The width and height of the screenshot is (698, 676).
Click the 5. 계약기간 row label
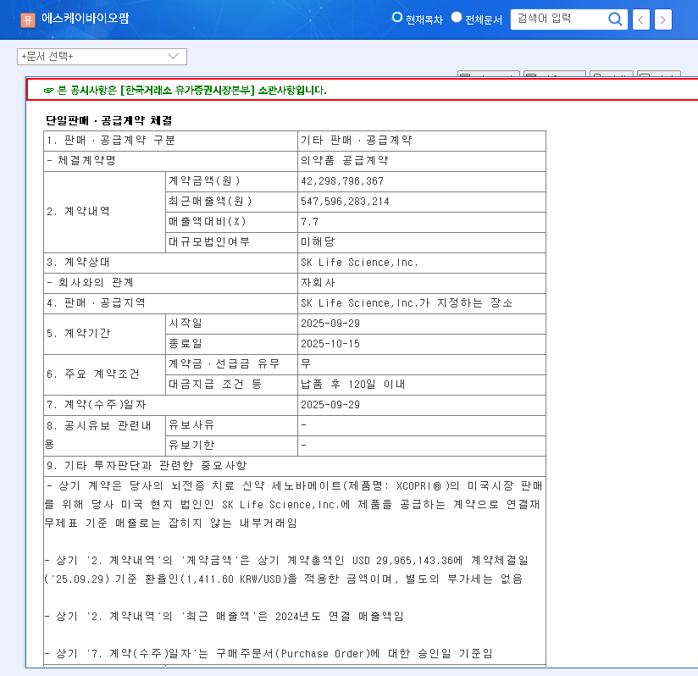(x=78, y=333)
